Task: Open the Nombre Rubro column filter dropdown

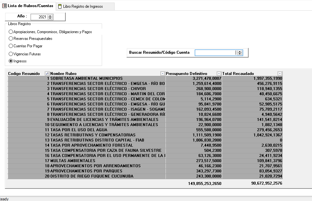Action: 162,74
